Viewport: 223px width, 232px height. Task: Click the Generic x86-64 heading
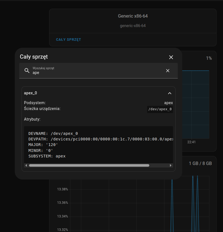[133, 16]
